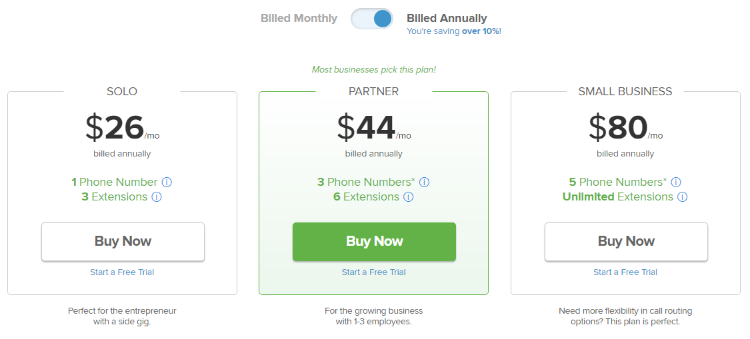This screenshot has width=750, height=339.
Task: Start a Free Trial of Solo plan
Action: pos(122,272)
